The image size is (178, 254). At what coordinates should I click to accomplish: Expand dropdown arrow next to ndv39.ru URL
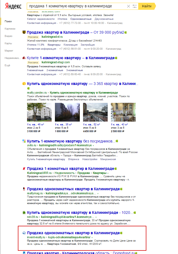click(96, 217)
